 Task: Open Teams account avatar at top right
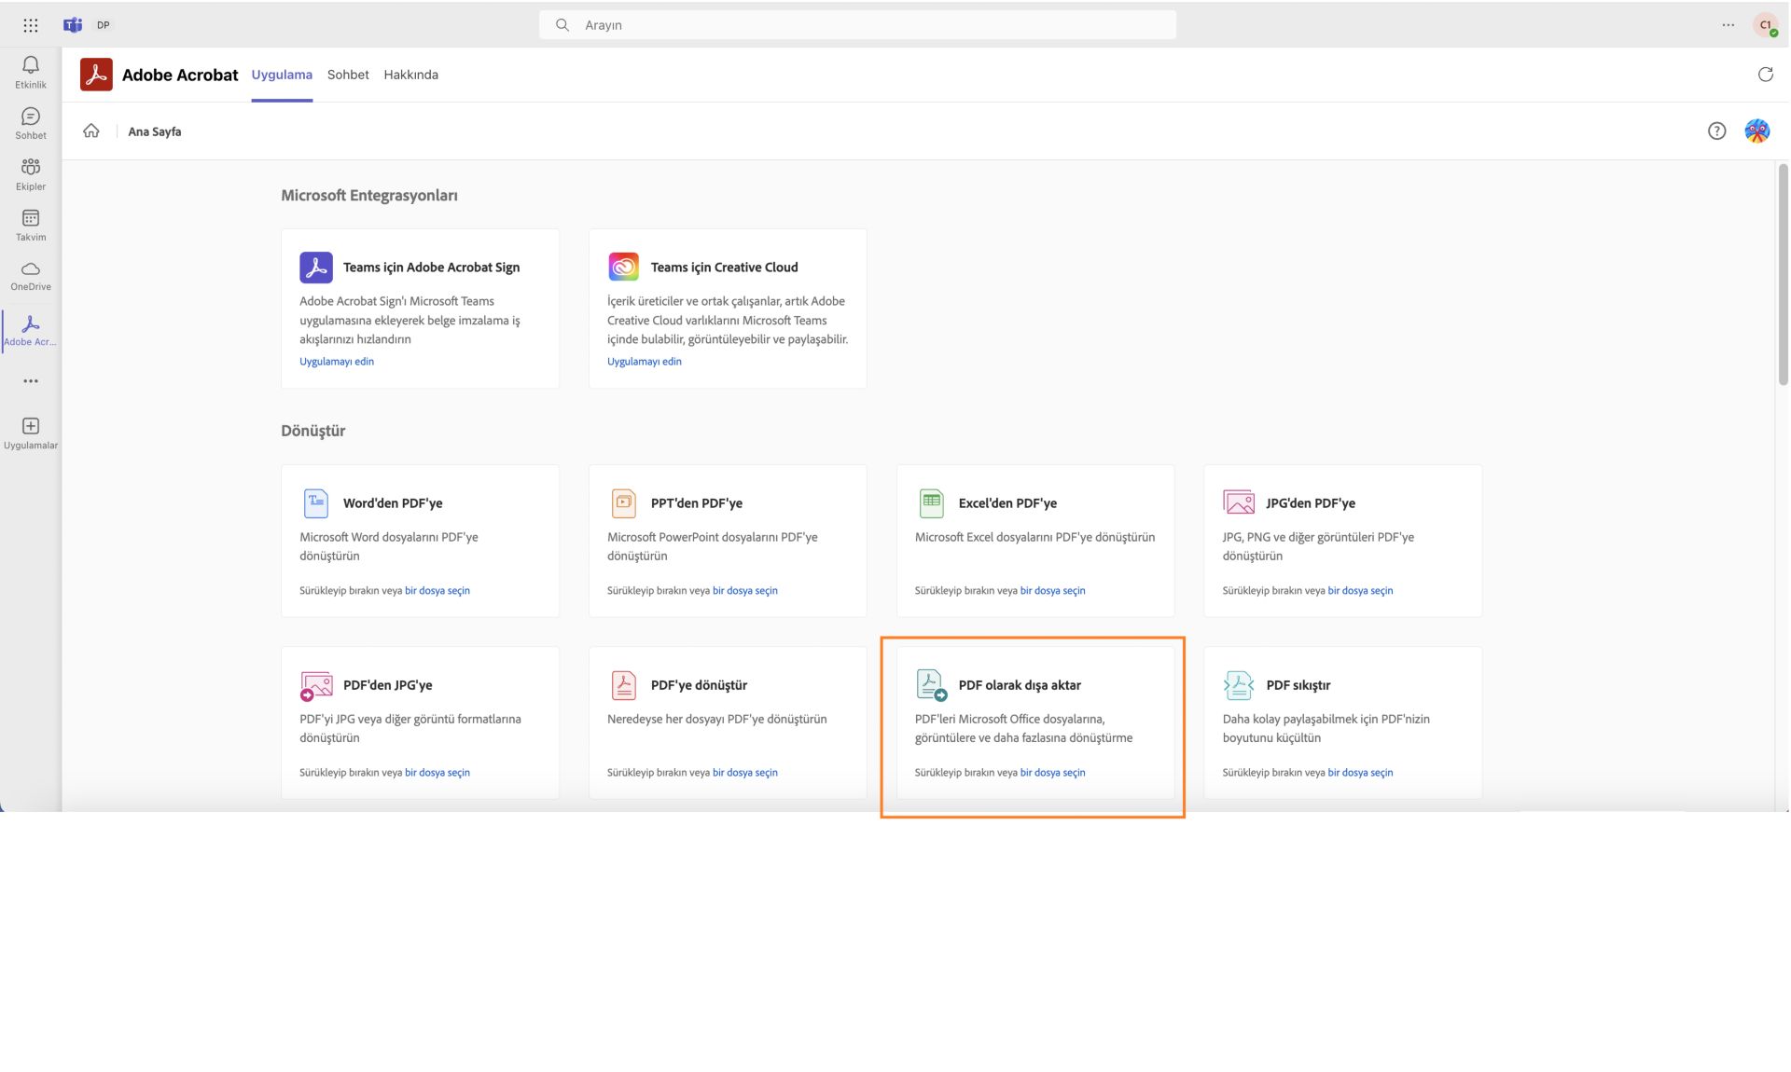(x=1765, y=25)
